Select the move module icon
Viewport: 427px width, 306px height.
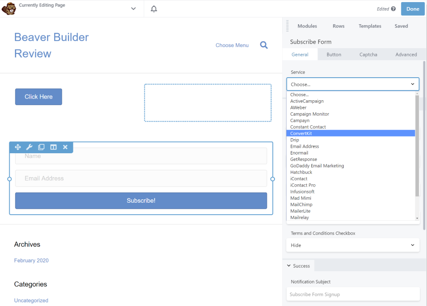18,147
